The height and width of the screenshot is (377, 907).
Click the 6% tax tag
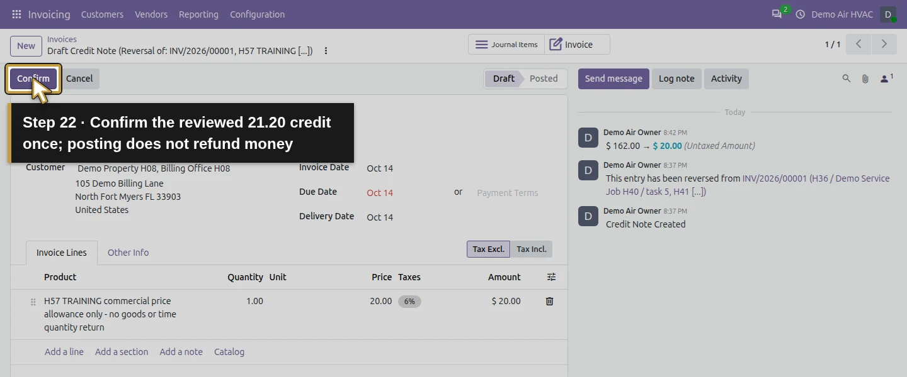pos(409,302)
